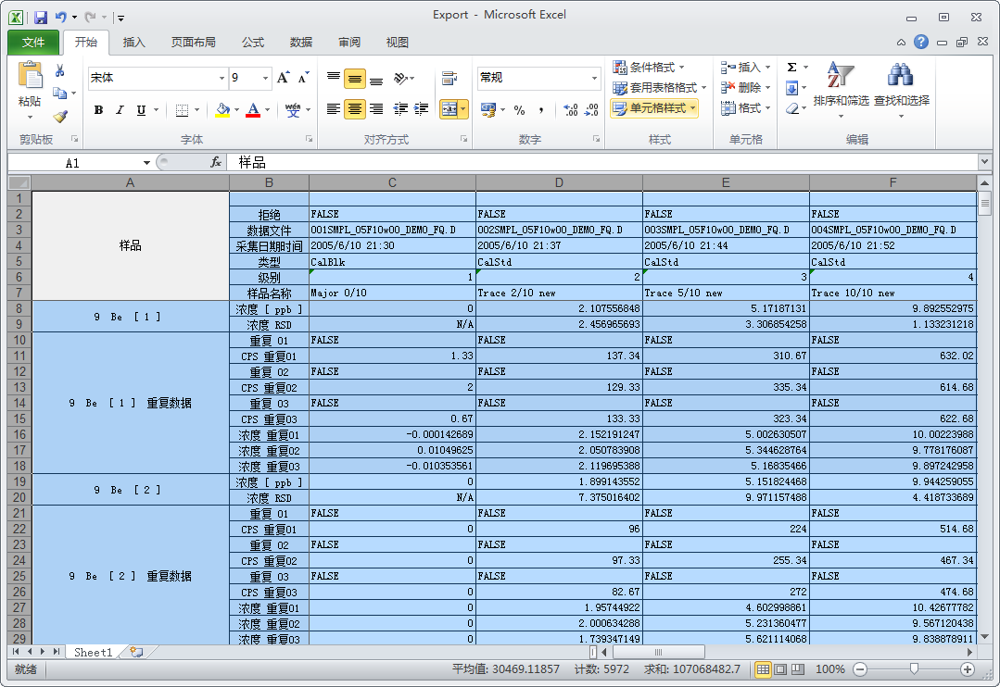Screen dimensions: 1000x687
Task: Open Cell Styles (单元格样式) dropdown
Action: pyautogui.click(x=654, y=107)
